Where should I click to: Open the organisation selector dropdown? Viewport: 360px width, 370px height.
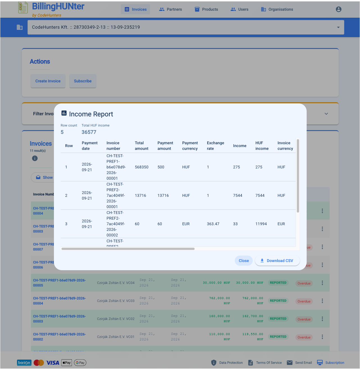click(186, 27)
